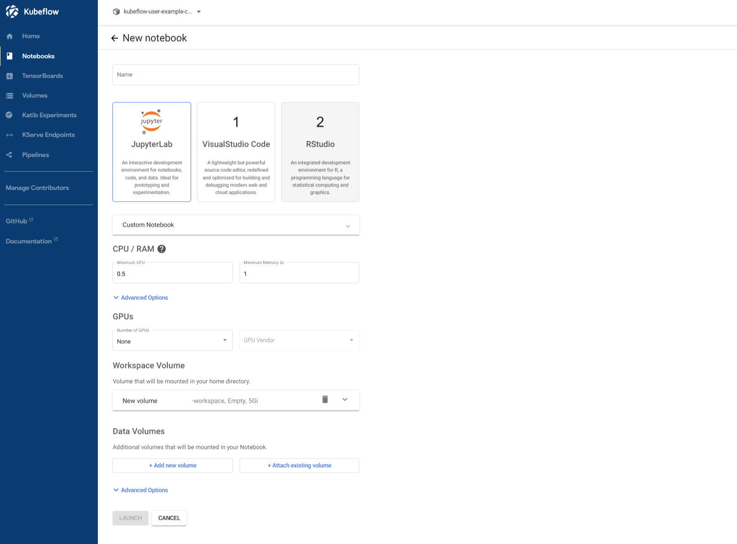
Task: Expand Advanced Options under CPU / RAM
Action: 141,298
